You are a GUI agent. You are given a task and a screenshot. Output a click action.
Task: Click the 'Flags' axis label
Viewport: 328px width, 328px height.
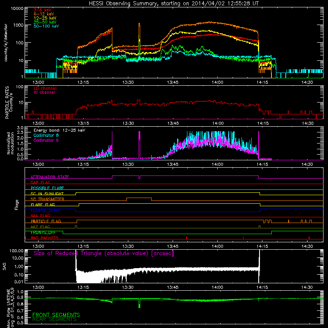16,205
